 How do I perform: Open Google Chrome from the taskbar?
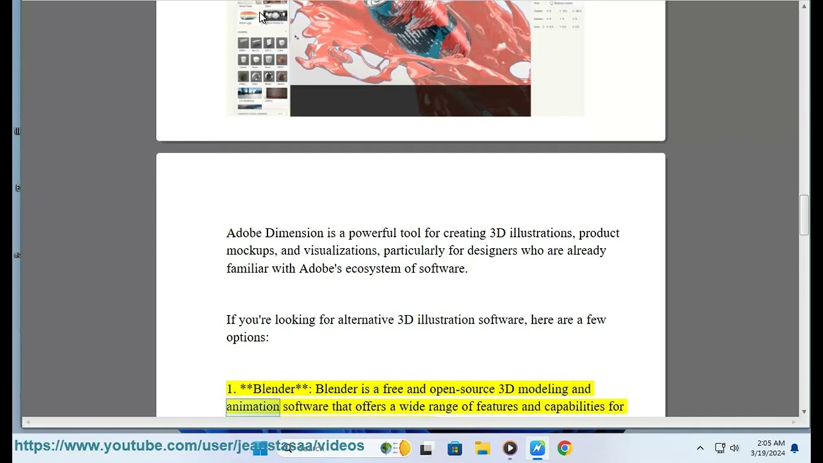pos(565,448)
